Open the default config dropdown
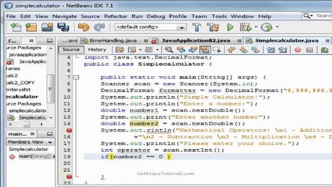Image resolution: width=332 pixels, height=187 pixels. [x=182, y=28]
